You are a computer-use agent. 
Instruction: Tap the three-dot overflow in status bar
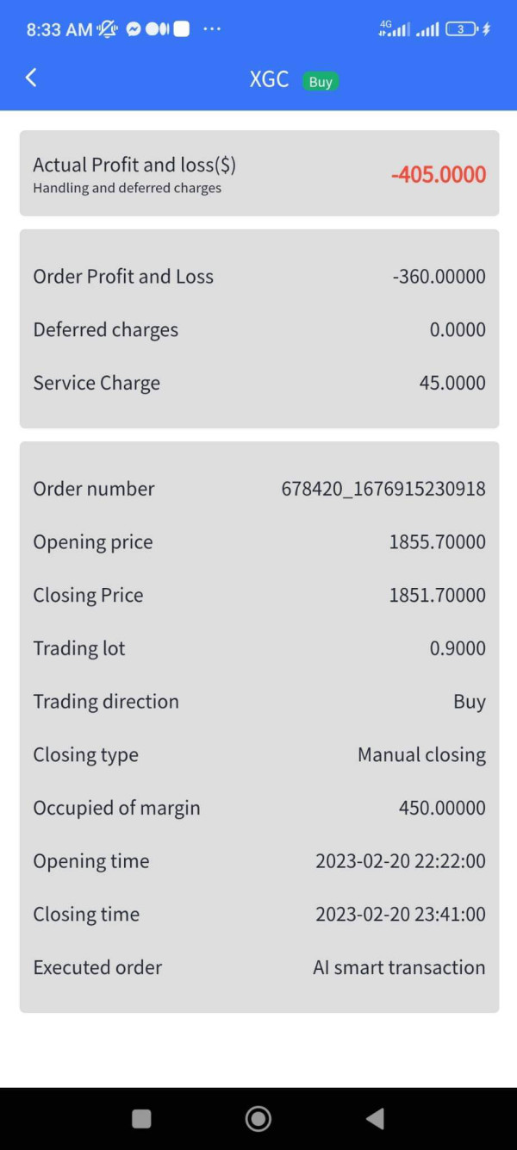212,29
